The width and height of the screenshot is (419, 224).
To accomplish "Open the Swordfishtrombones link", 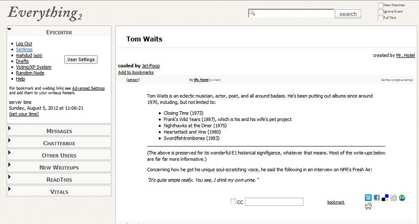I will [184, 138].
